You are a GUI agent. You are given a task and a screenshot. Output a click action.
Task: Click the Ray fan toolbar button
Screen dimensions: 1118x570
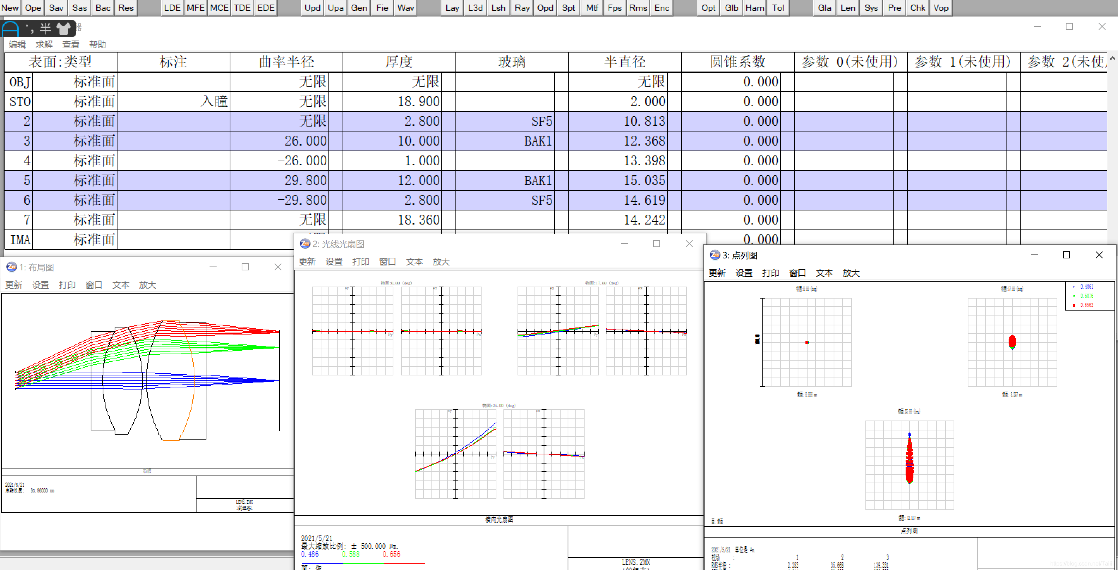click(x=522, y=8)
